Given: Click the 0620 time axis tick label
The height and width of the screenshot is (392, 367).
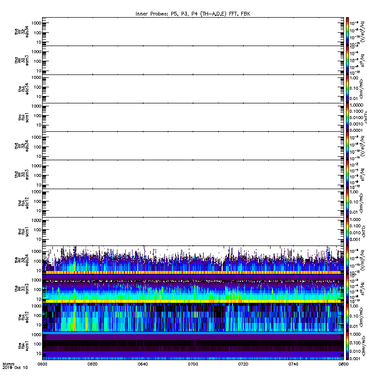Looking at the screenshot, I should pyautogui.click(x=92, y=364).
